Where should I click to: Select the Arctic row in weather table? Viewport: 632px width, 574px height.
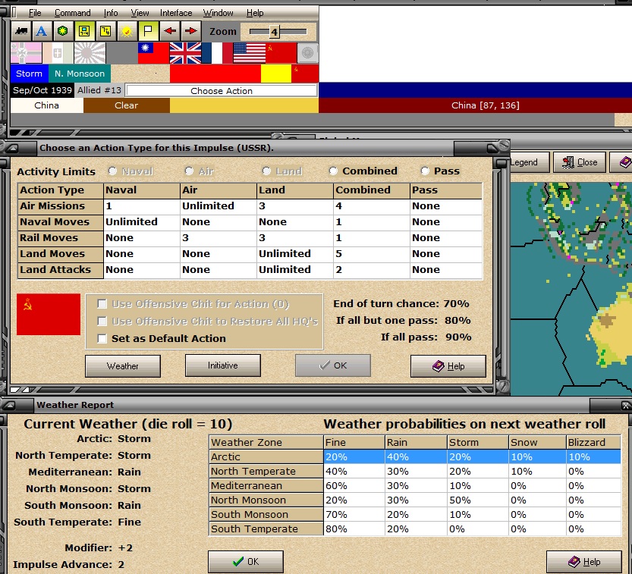415,456
